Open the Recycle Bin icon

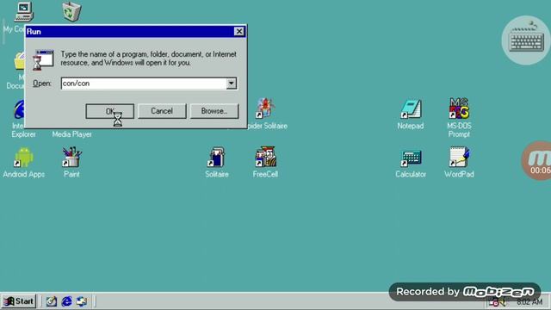[x=71, y=11]
